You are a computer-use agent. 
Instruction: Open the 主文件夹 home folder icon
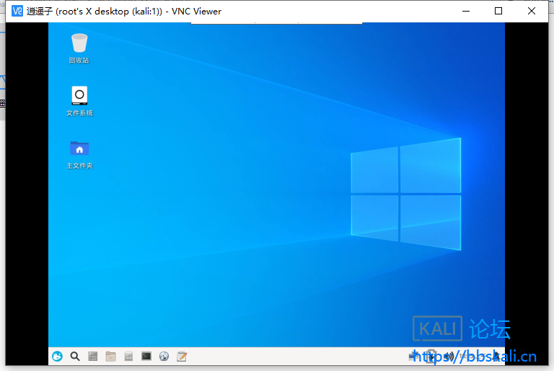pos(79,149)
